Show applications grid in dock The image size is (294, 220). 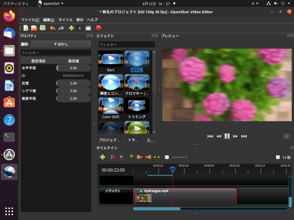click(9, 211)
